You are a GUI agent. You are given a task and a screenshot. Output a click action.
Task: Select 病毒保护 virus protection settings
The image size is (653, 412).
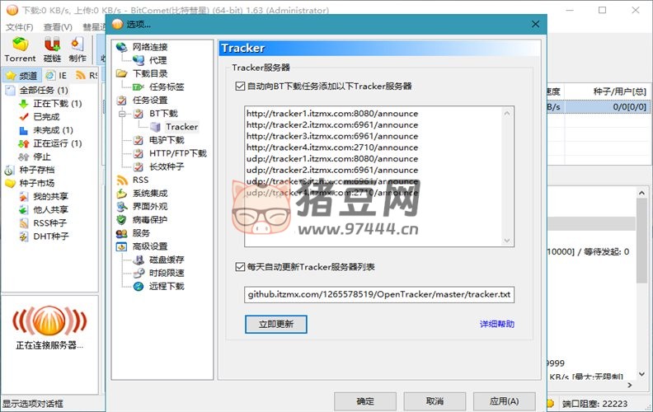click(x=149, y=220)
